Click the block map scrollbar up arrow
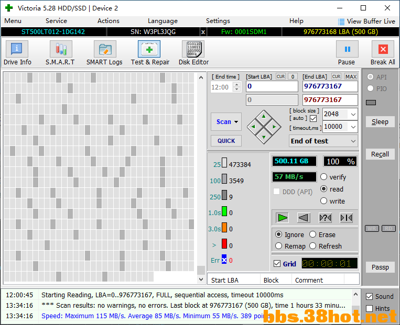This screenshot has height=325, width=400. click(201, 77)
